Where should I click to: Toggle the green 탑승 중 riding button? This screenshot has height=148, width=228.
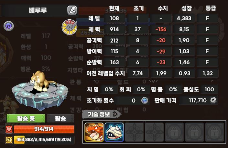26,118
